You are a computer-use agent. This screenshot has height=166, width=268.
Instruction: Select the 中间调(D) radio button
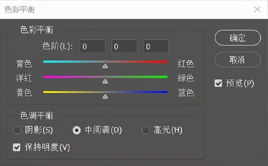pos(77,130)
